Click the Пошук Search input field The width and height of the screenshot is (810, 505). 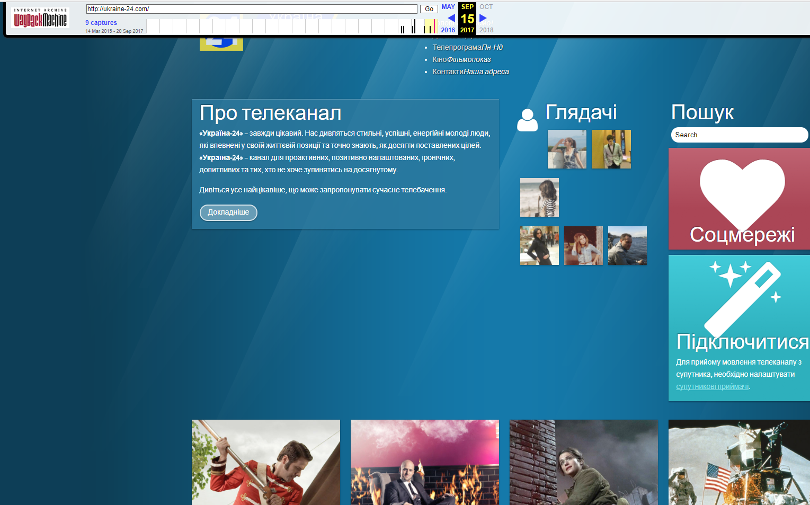pos(739,135)
